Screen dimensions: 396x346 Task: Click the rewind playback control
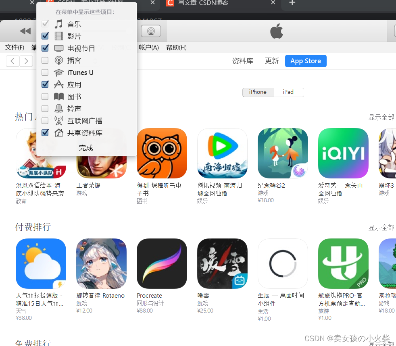25,31
